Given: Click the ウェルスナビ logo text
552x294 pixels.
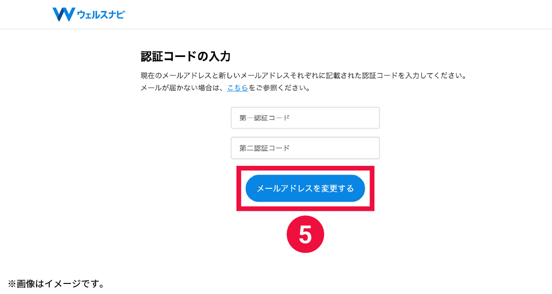Looking at the screenshot, I should tap(101, 15).
